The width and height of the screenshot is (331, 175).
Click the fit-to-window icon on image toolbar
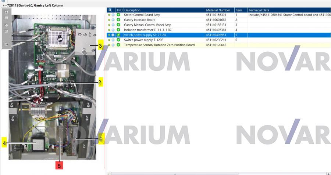click(6, 25)
